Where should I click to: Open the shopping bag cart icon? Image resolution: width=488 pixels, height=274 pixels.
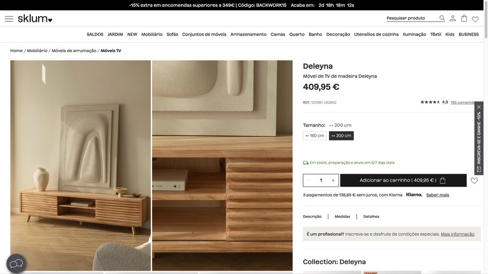464,19
